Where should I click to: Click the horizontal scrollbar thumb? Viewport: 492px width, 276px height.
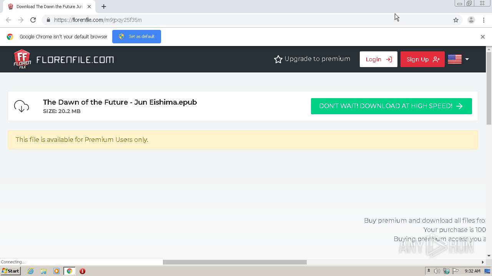(x=235, y=262)
